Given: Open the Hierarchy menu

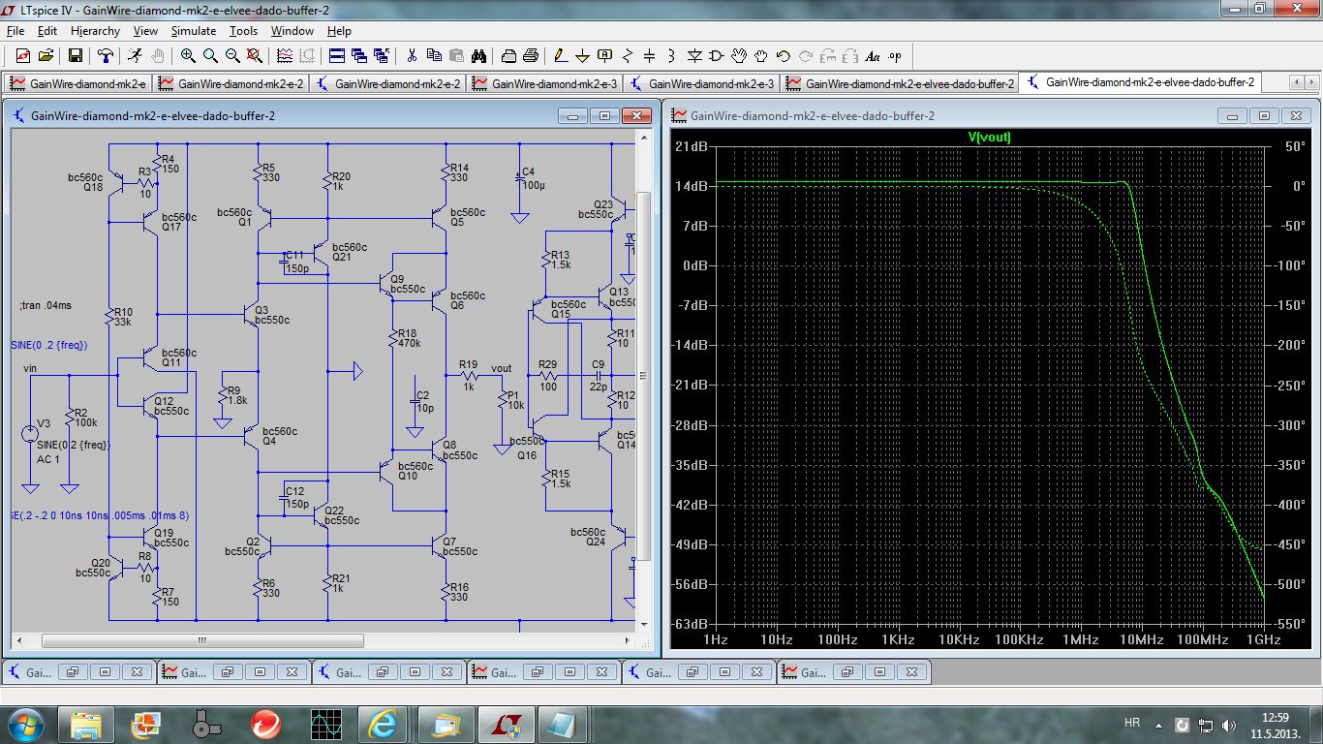Looking at the screenshot, I should click(x=95, y=31).
